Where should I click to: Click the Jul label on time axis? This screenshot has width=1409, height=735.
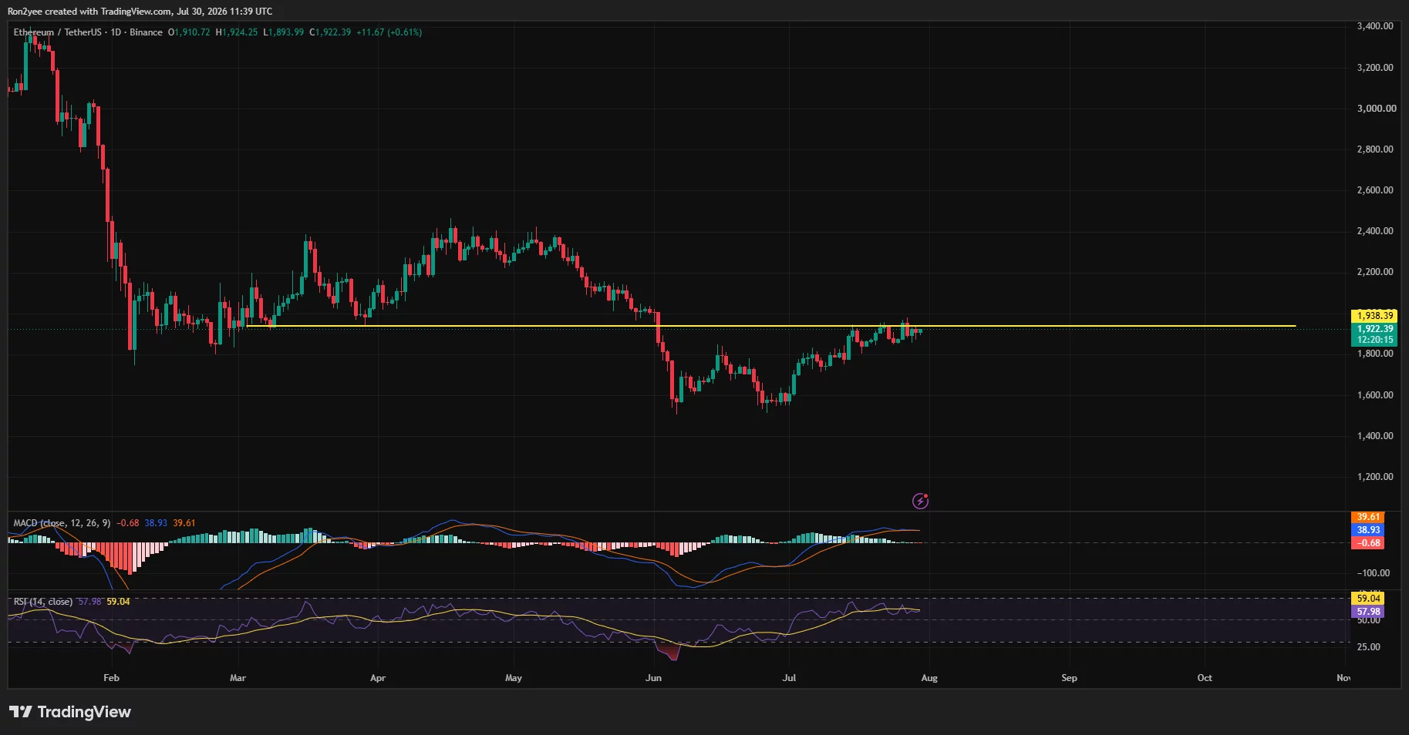click(x=789, y=678)
